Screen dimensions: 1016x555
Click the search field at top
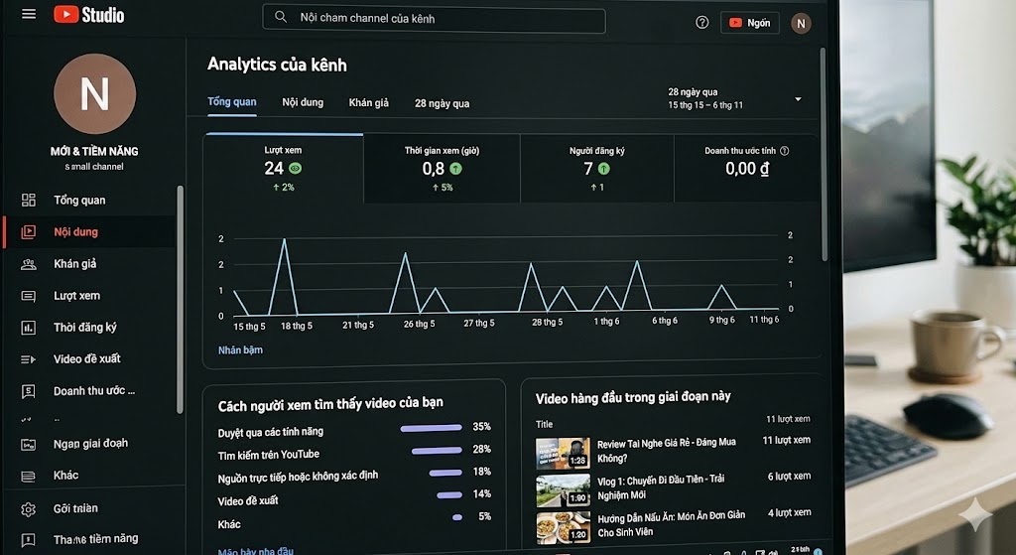click(434, 19)
